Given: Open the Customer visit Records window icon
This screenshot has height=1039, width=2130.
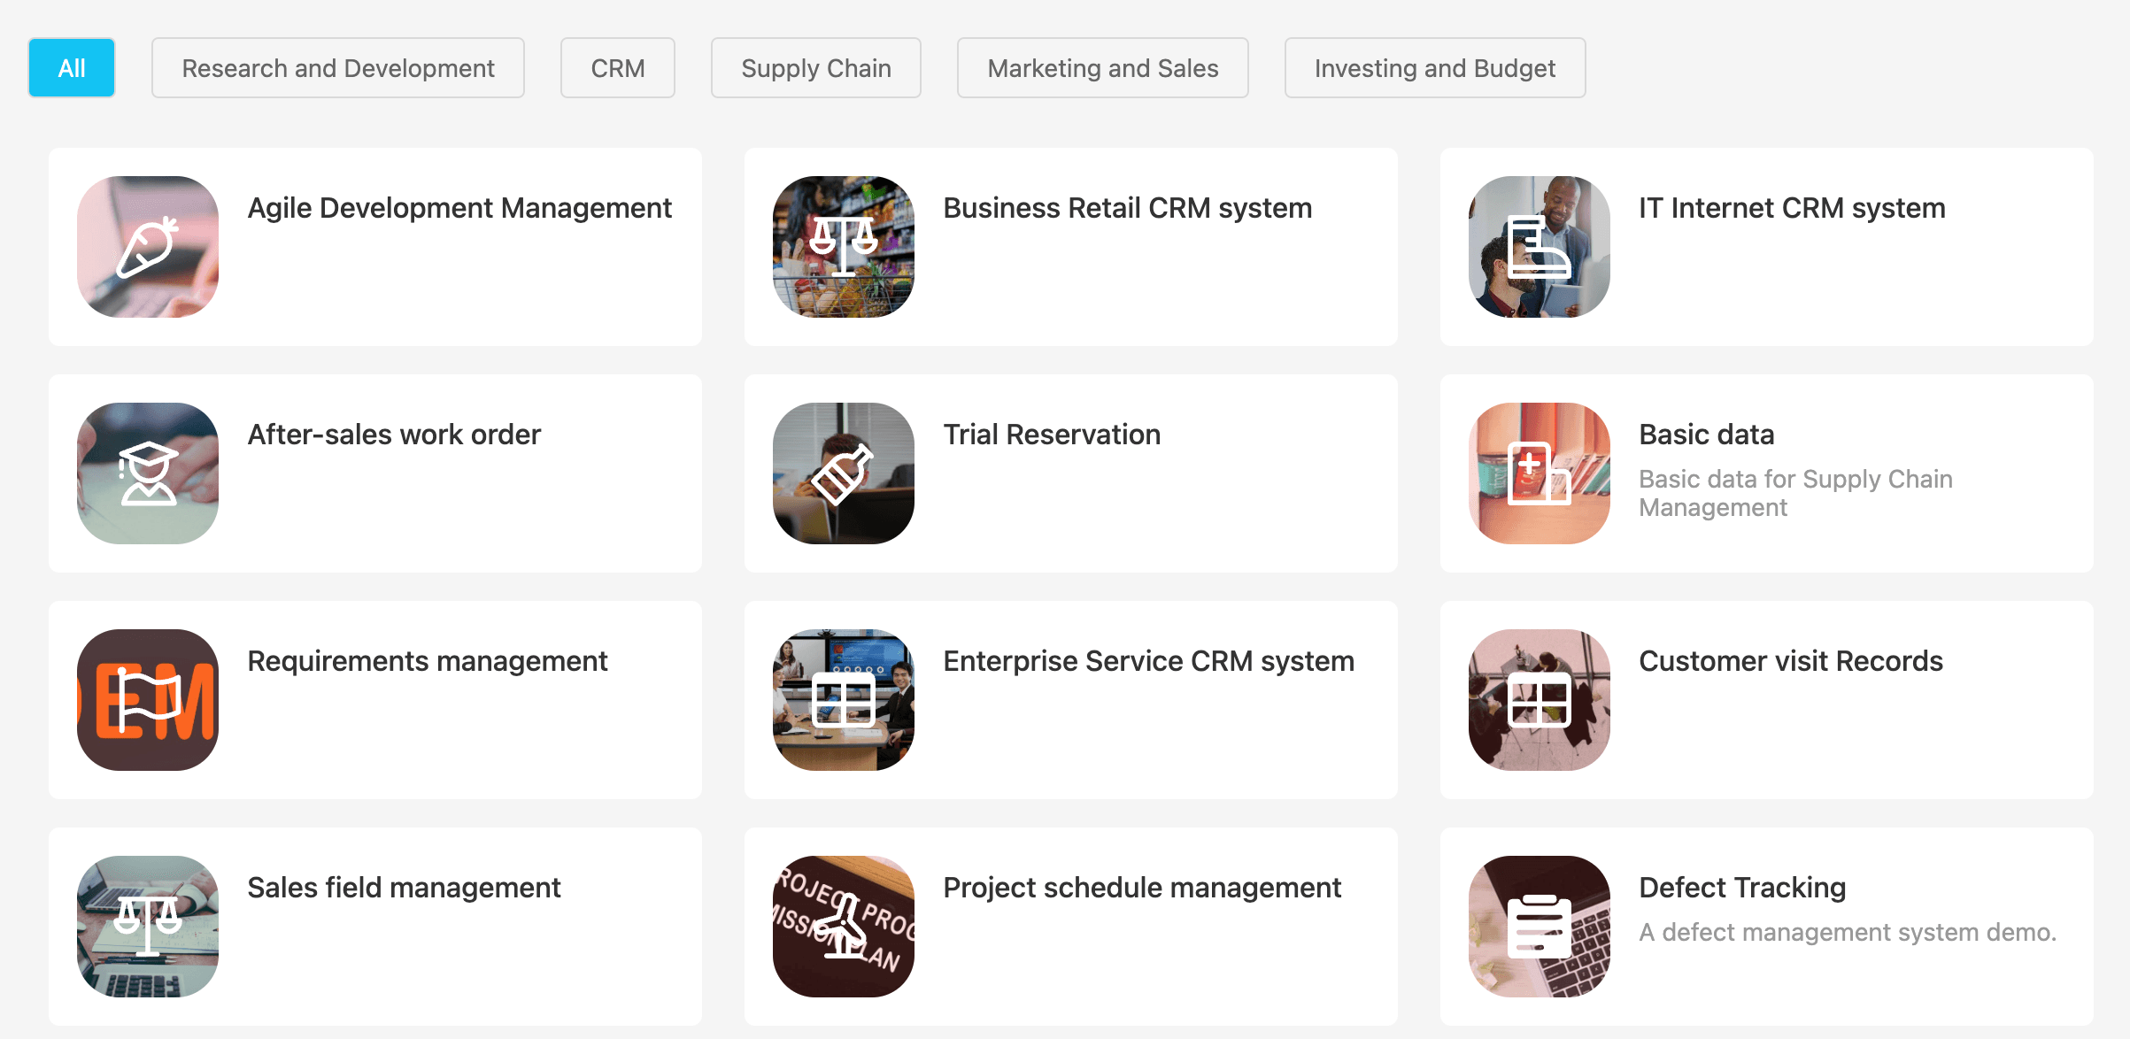Looking at the screenshot, I should [1539, 699].
